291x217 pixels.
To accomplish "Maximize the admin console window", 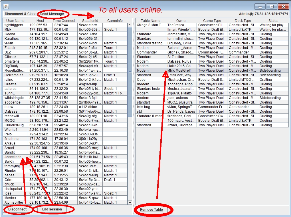I will click(272, 6).
